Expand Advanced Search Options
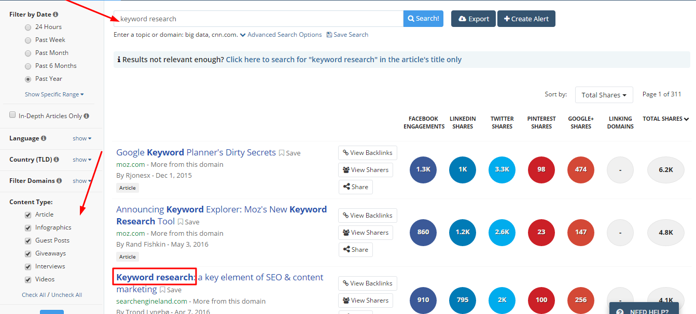Viewport: 696px width, 314px height. click(x=281, y=35)
